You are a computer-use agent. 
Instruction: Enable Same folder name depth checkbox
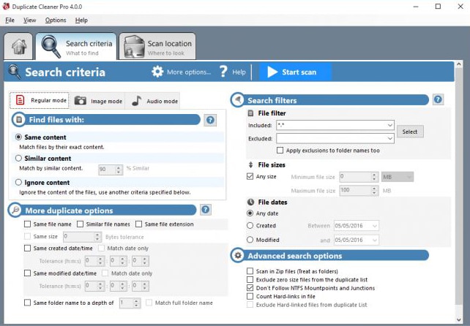27,303
